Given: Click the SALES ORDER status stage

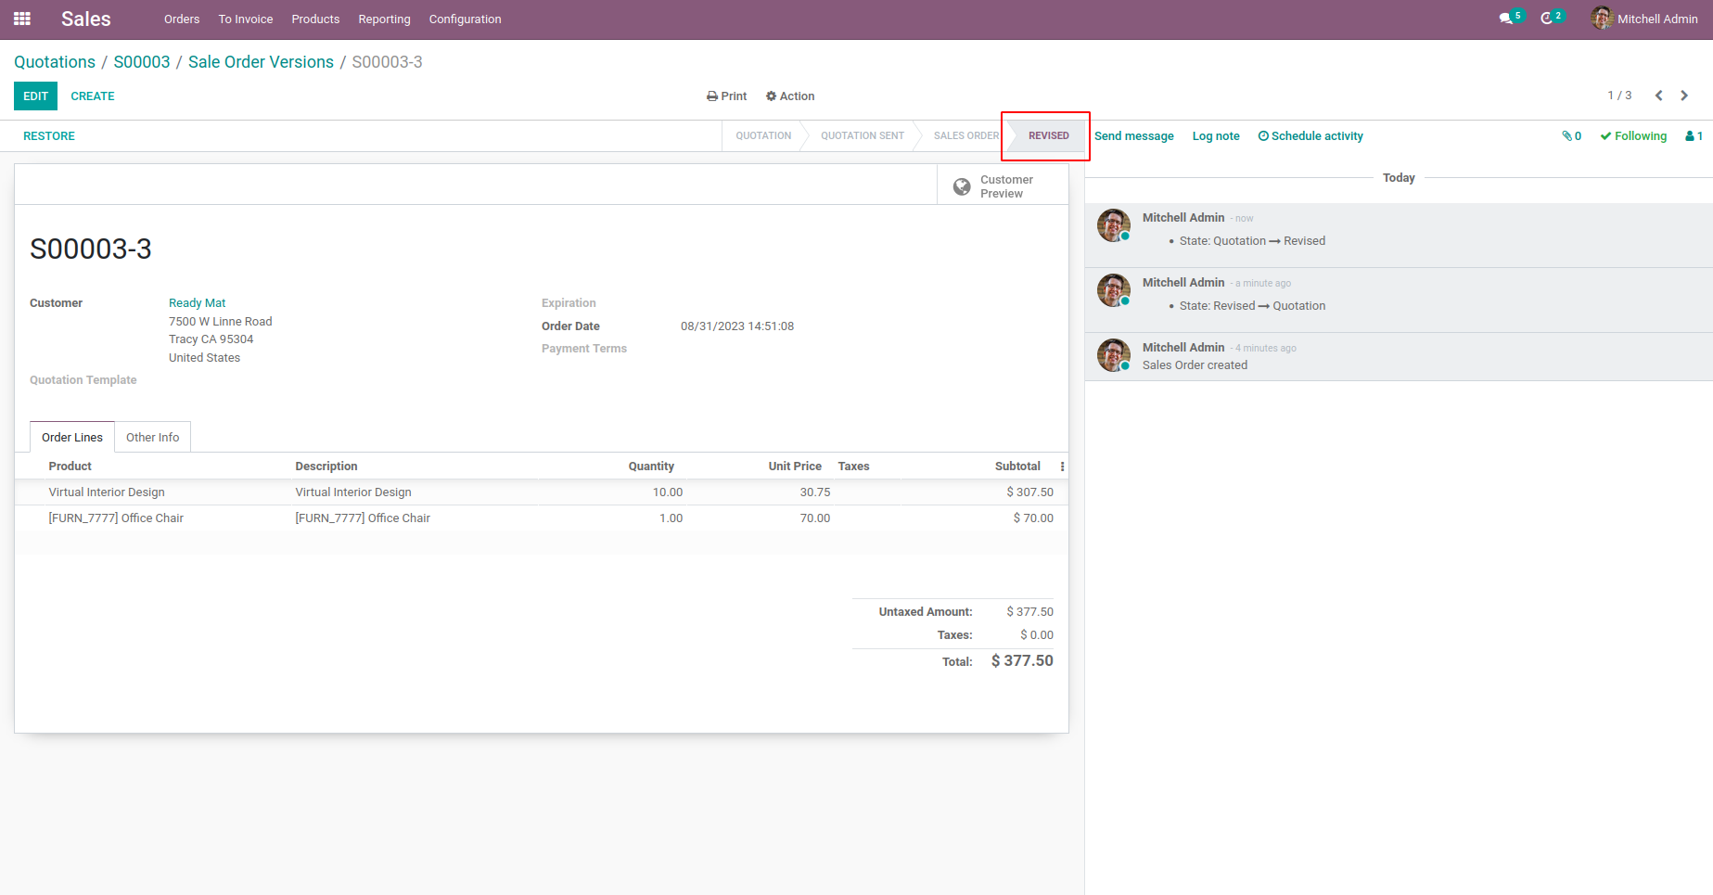Looking at the screenshot, I should click(x=966, y=135).
